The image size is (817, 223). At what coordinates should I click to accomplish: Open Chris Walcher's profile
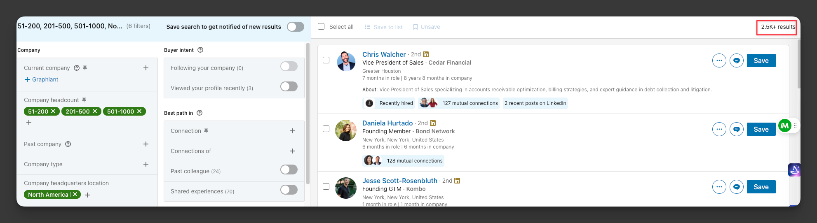coord(384,54)
